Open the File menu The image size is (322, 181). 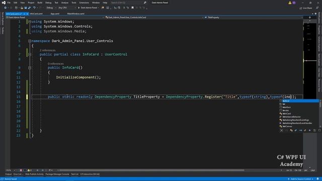pos(9,3)
